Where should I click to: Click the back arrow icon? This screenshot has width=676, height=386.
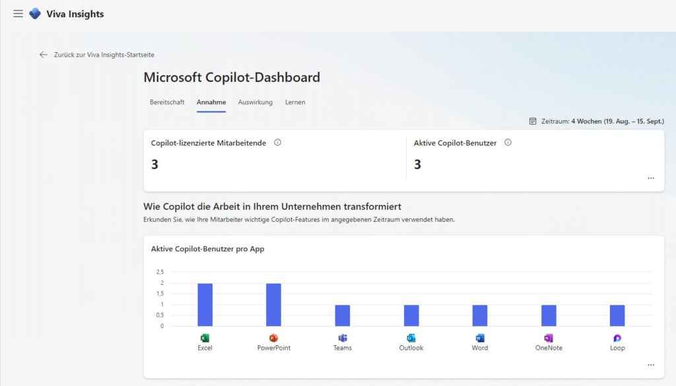pos(43,55)
